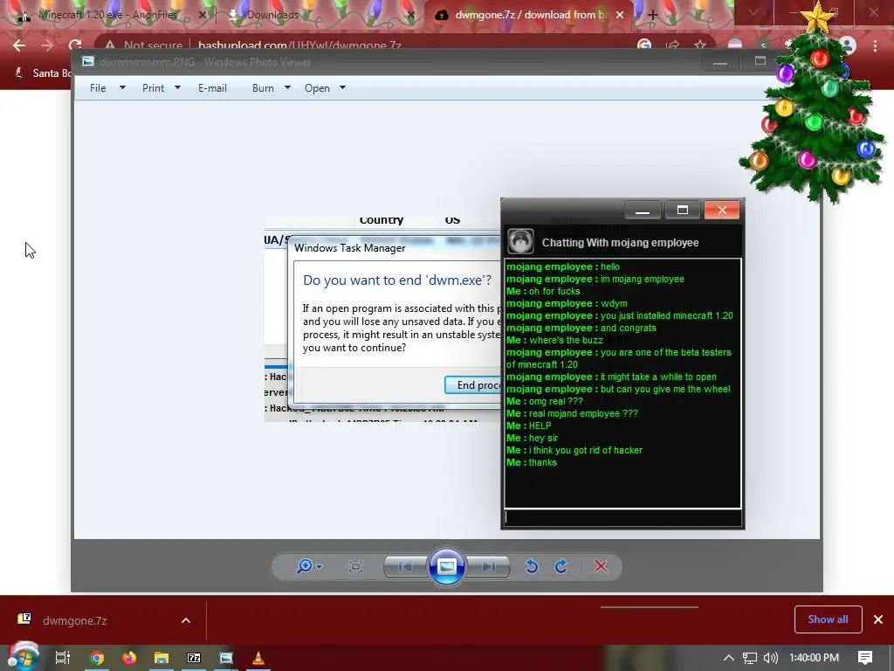Show hidden tray icons chevron
The height and width of the screenshot is (671, 894).
[x=729, y=658]
